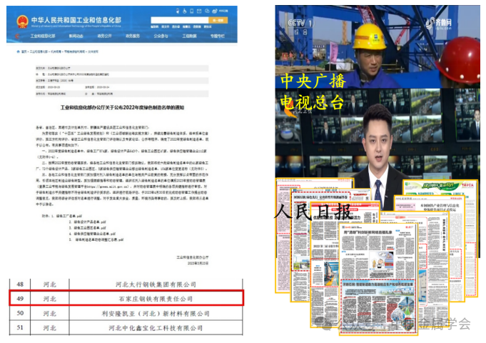486x343 pixels.
Task: Click the signature line 工业和信息化部办公厅
Action: pyautogui.click(x=193, y=257)
